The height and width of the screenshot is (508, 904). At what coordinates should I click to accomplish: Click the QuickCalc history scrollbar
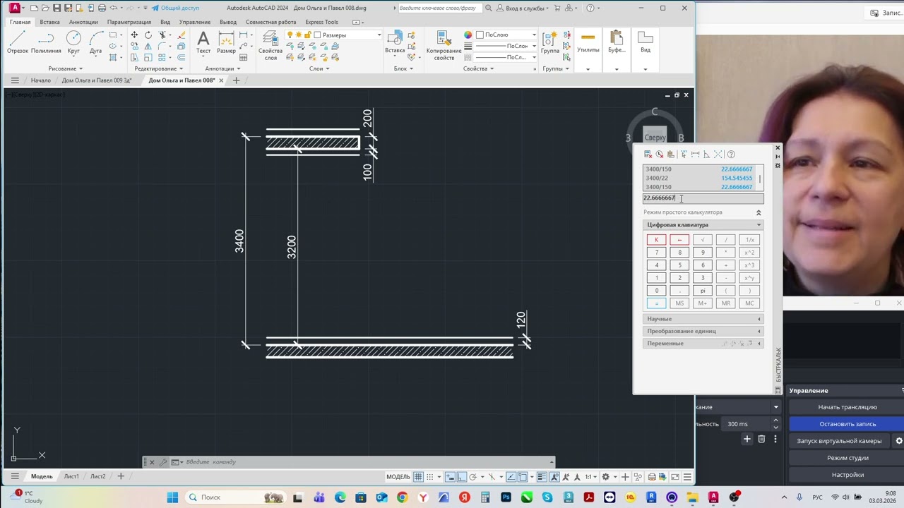pos(760,179)
